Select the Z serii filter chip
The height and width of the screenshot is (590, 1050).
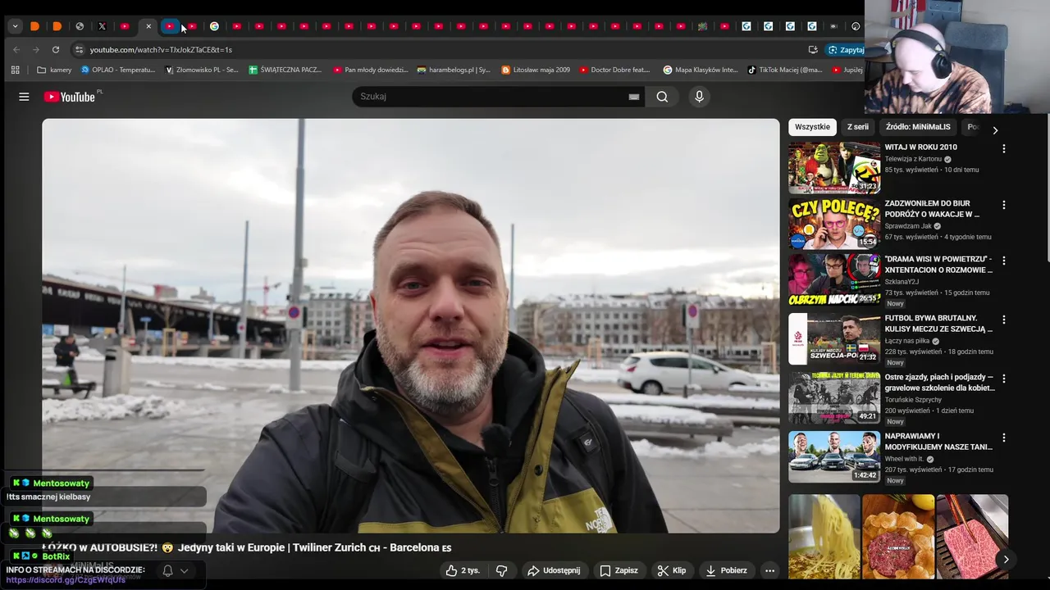(x=857, y=127)
